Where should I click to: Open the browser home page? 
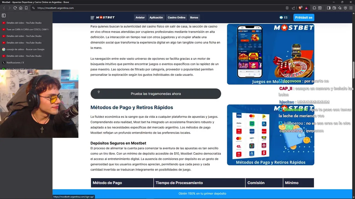(x=21, y=8)
